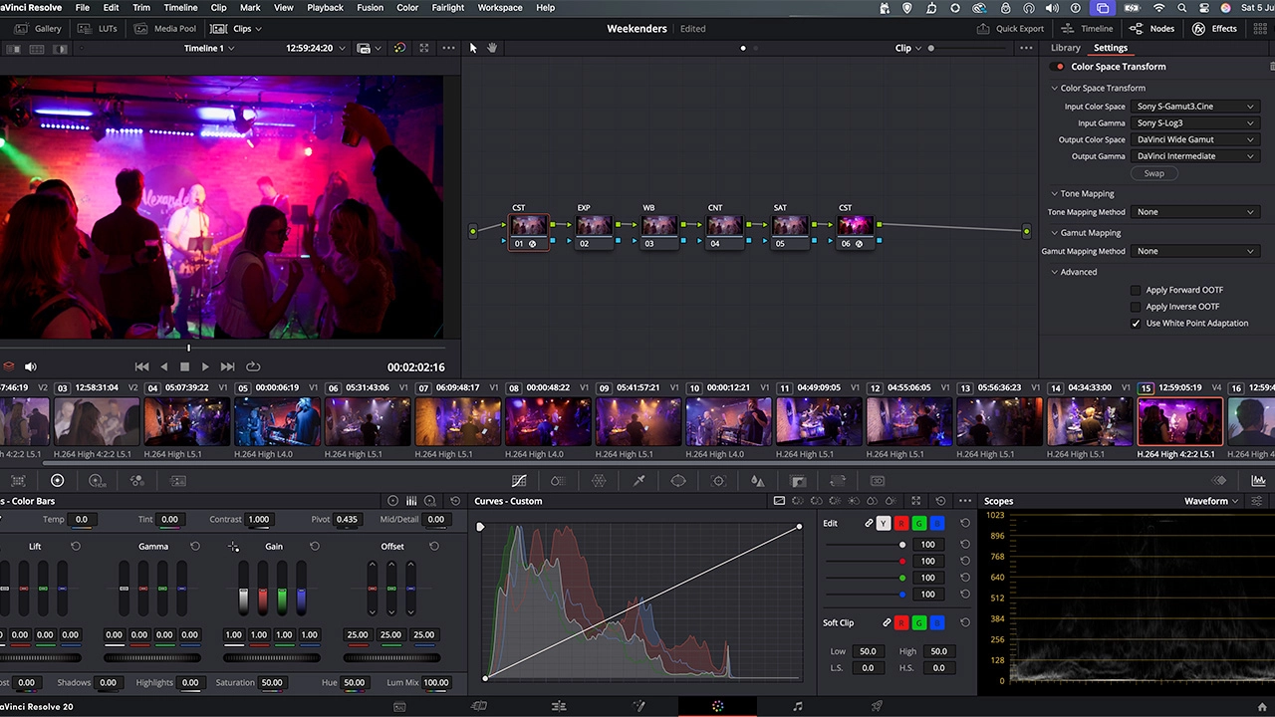Select the R curve channel in Edit
Image resolution: width=1275 pixels, height=717 pixels.
click(900, 523)
